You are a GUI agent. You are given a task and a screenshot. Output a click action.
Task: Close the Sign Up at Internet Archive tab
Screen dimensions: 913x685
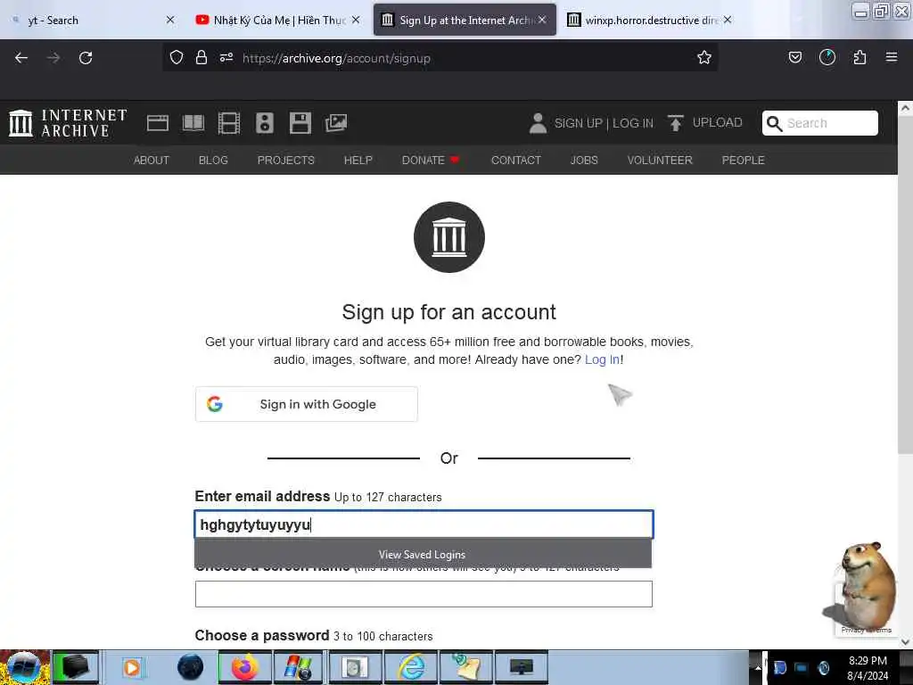point(542,20)
